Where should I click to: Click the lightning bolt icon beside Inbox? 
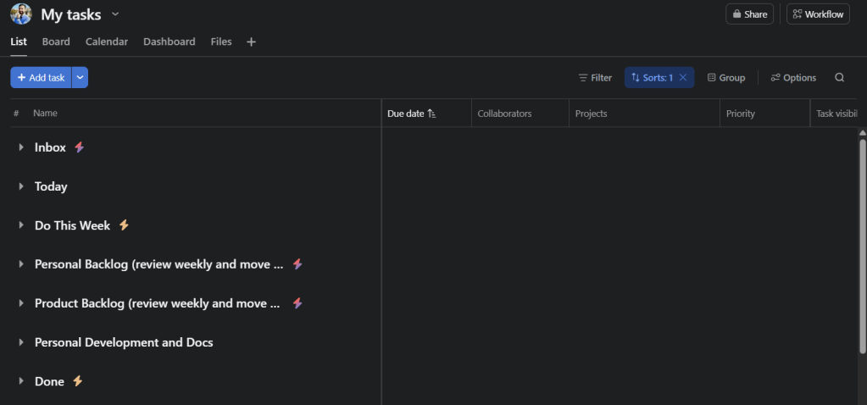pos(80,147)
